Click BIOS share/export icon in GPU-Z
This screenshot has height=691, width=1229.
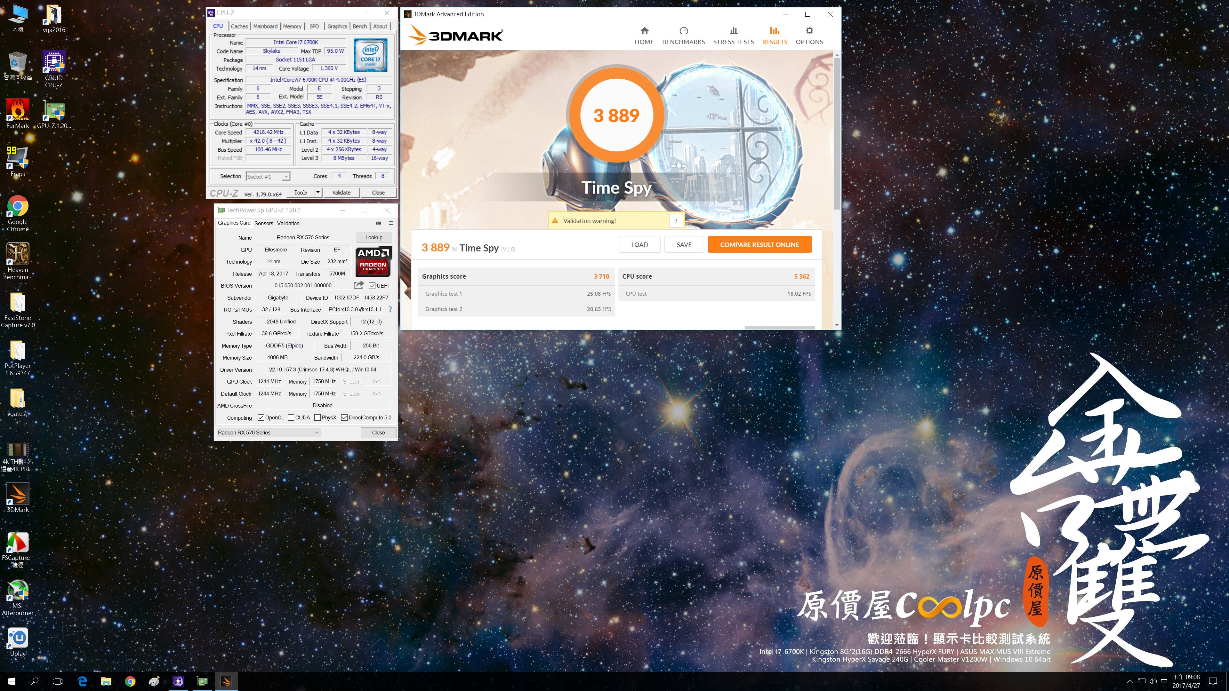[358, 285]
